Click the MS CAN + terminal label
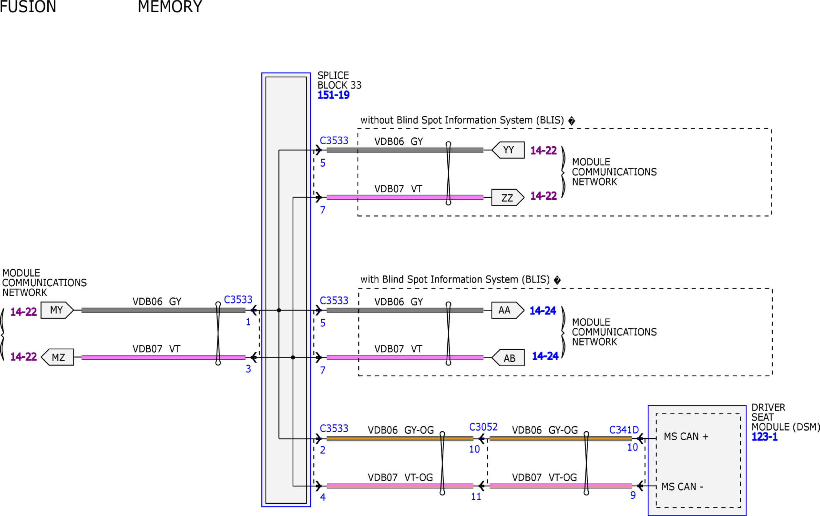820x516 pixels. (x=686, y=437)
